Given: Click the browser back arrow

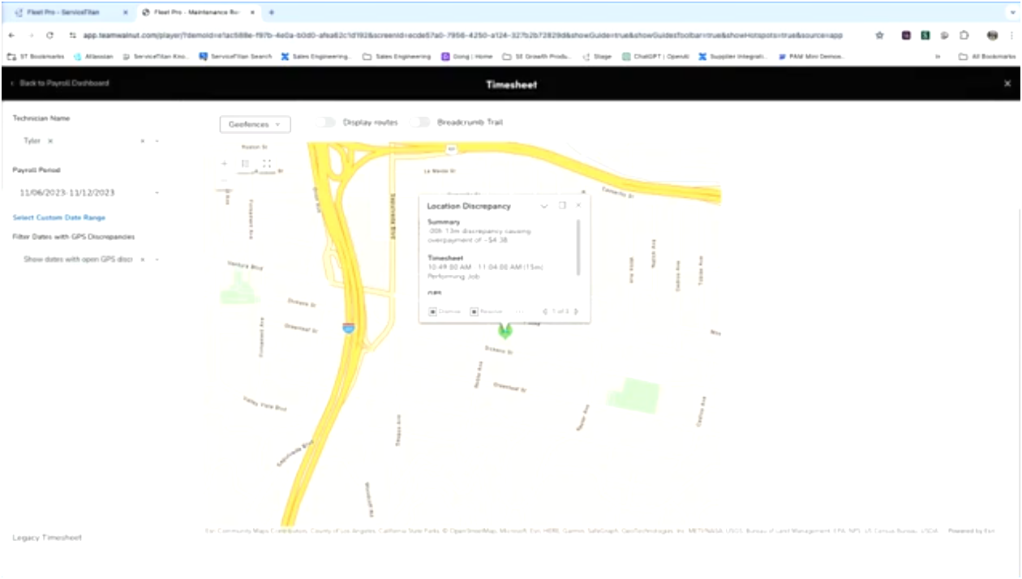Looking at the screenshot, I should tap(11, 36).
